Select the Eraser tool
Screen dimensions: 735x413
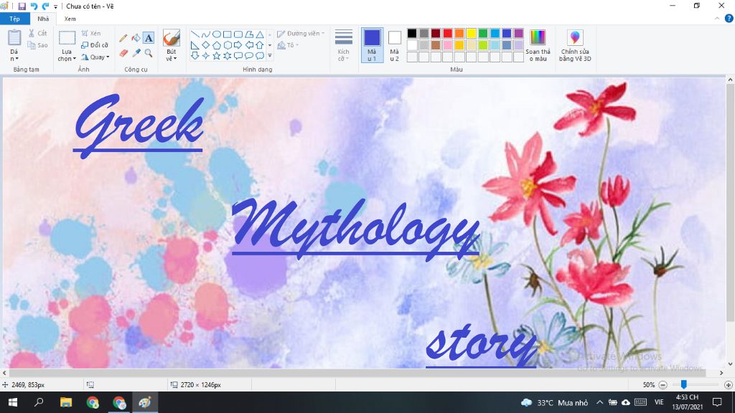point(123,53)
